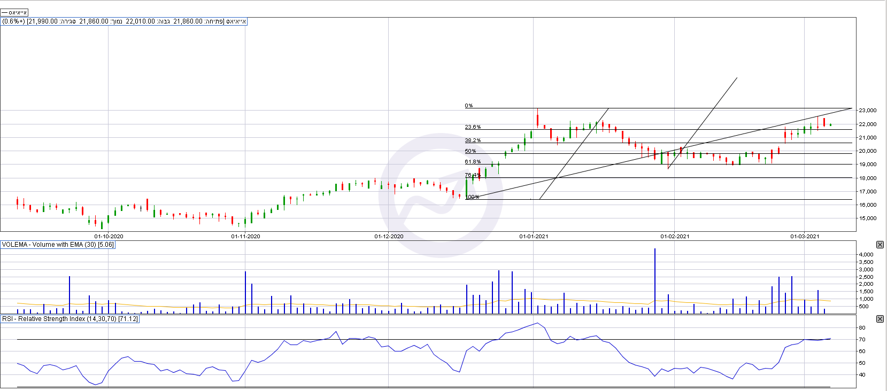The width and height of the screenshot is (887, 391).
Task: Select the 50% Fibonacci level label
Action: [471, 151]
